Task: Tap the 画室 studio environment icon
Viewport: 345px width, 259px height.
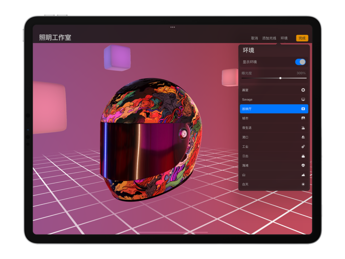Action: [303, 90]
